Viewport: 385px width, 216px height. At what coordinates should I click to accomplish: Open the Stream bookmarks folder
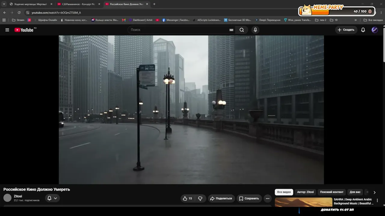(18, 20)
